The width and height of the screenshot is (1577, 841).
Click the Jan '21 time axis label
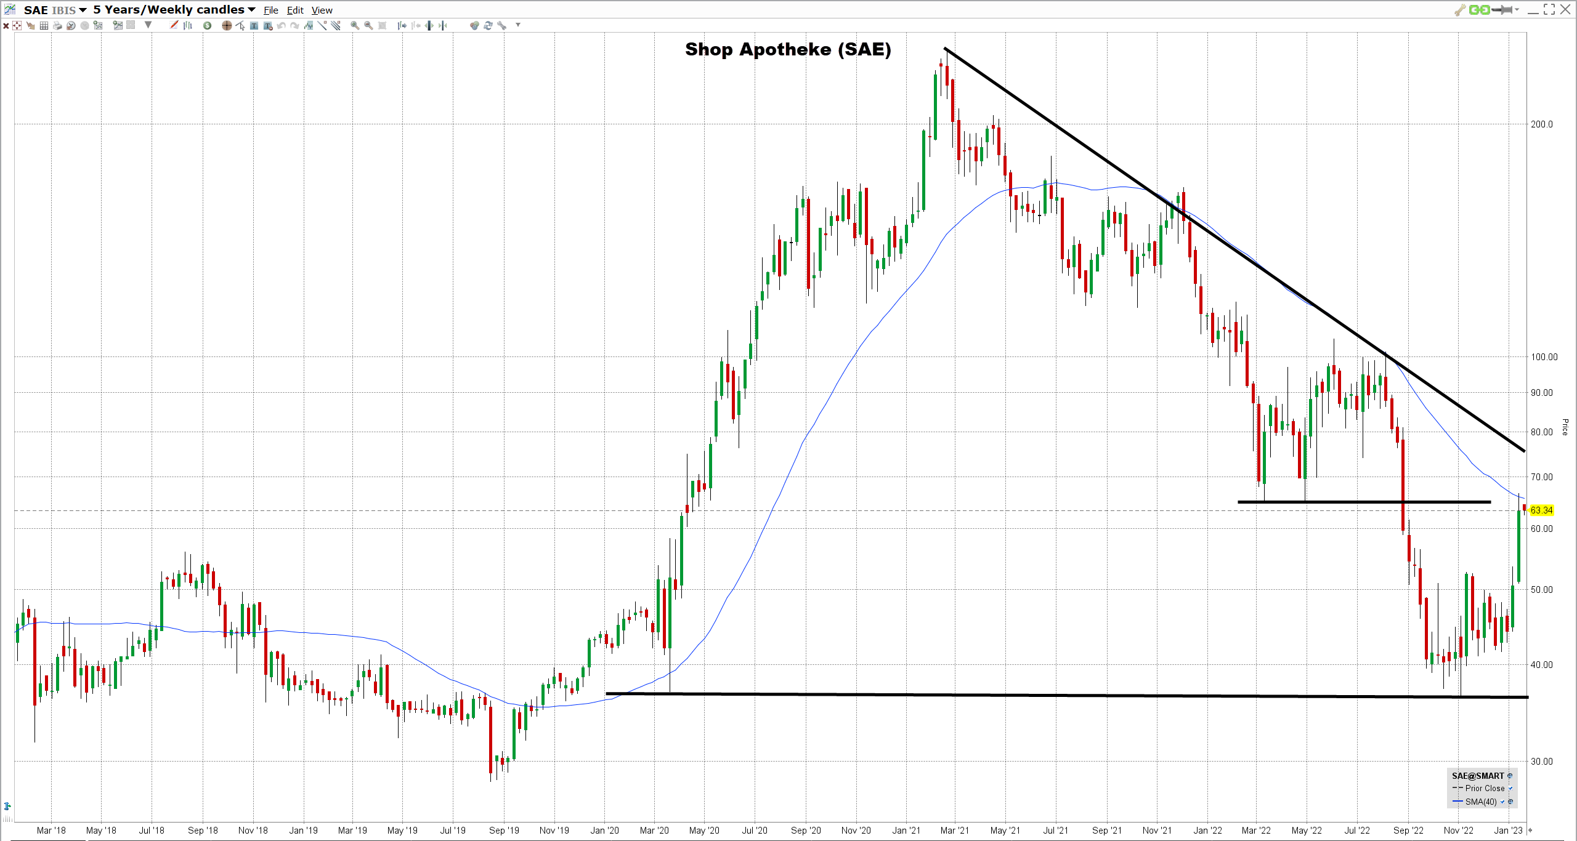[906, 831]
